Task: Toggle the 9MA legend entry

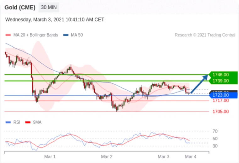Action: pyautogui.click(x=37, y=122)
